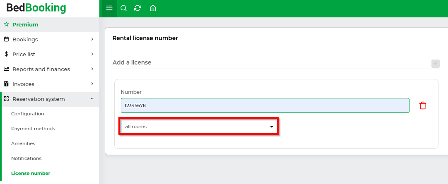Open the all rooms dropdown
448x184 pixels.
[x=199, y=127]
